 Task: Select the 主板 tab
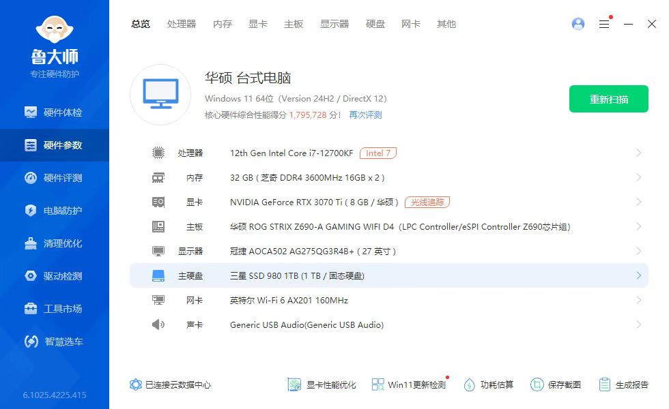point(294,24)
